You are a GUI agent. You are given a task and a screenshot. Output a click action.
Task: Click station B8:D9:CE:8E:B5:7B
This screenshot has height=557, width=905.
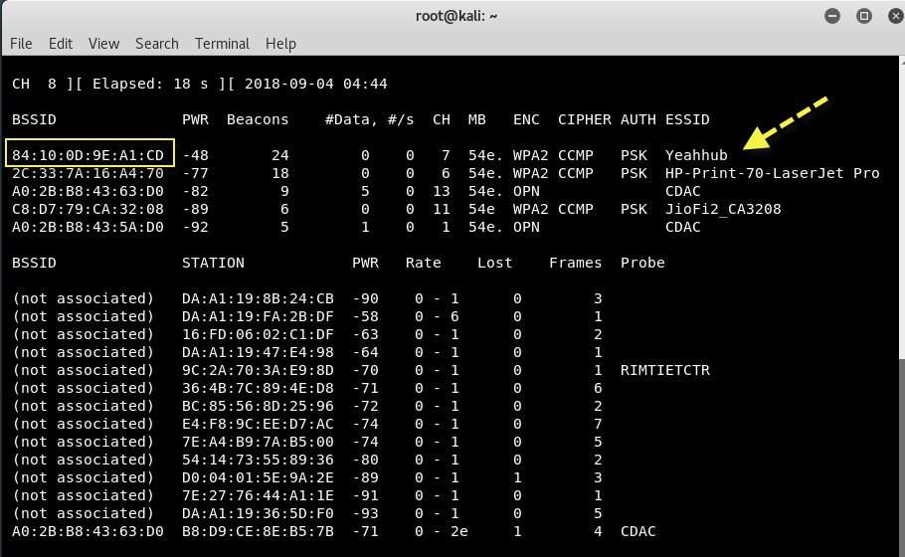pyautogui.click(x=258, y=531)
